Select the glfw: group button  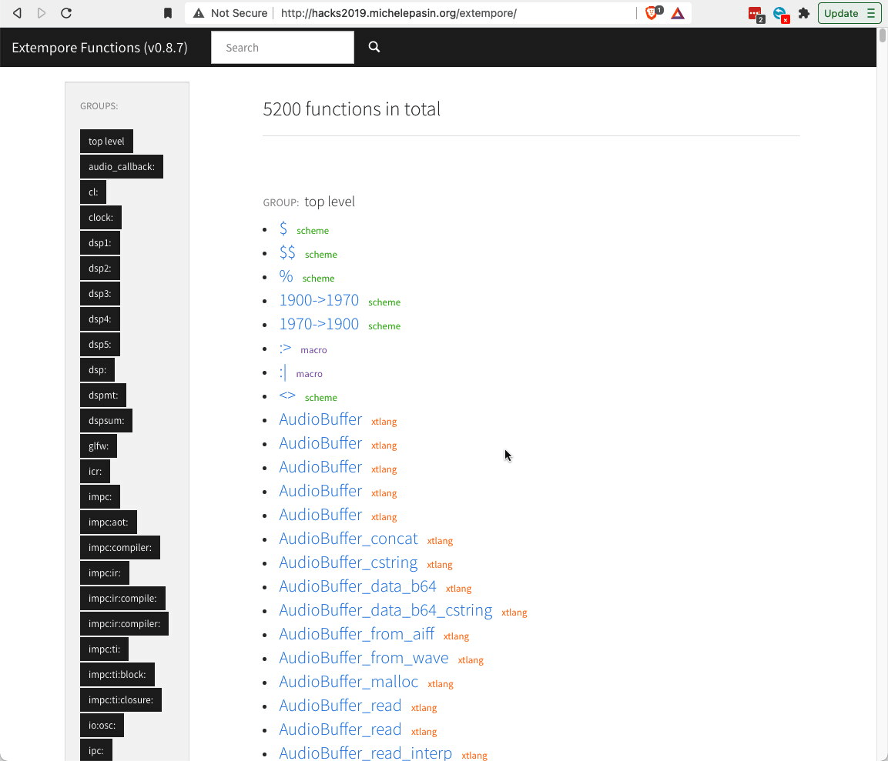coord(98,446)
